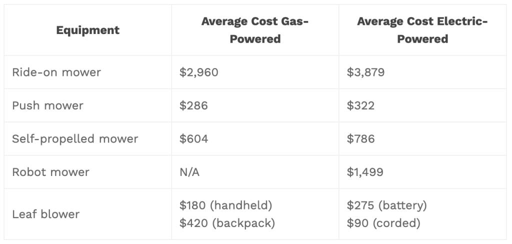Select the Self-propelled mower label
Screen dimensions: 512x244
[x=75, y=138]
